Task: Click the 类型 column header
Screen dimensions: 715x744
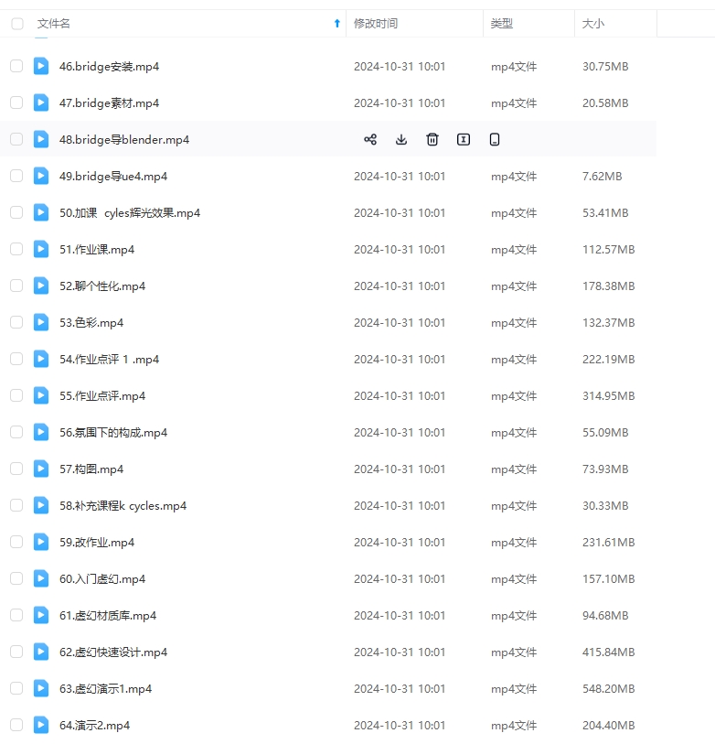Action: point(502,24)
